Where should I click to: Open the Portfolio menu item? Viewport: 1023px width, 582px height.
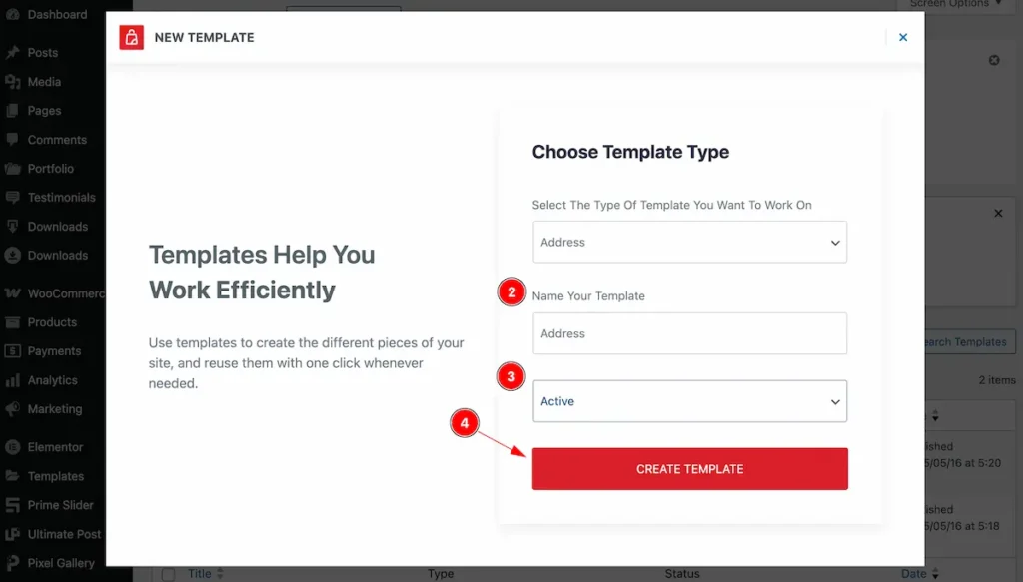click(x=51, y=169)
